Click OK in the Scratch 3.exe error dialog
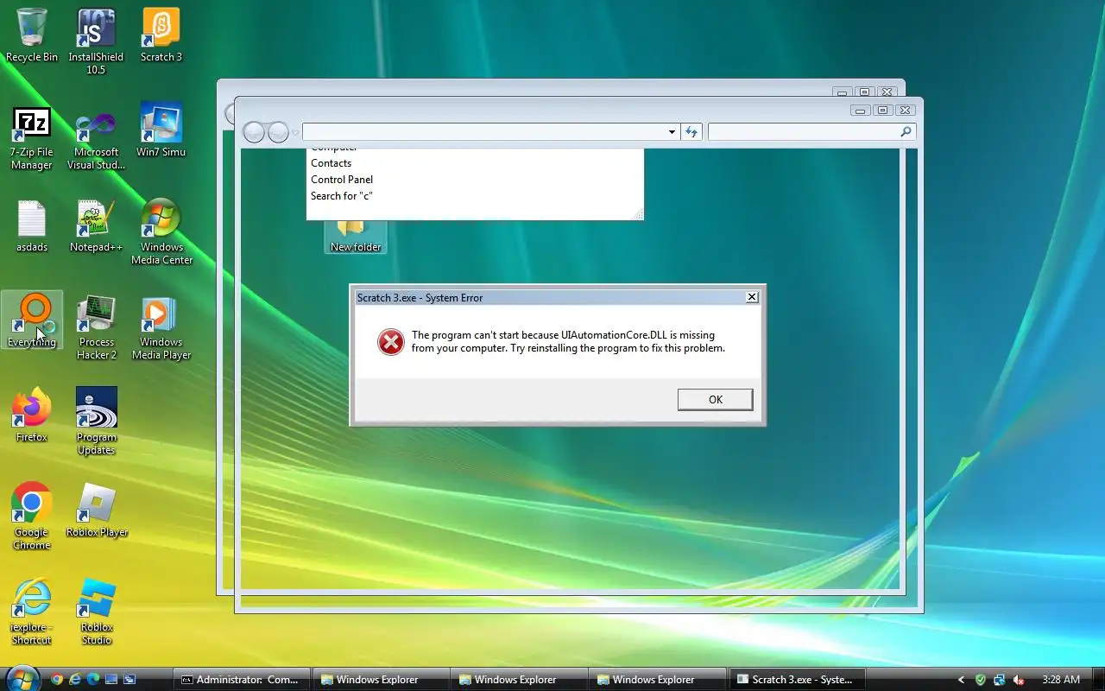 click(715, 399)
